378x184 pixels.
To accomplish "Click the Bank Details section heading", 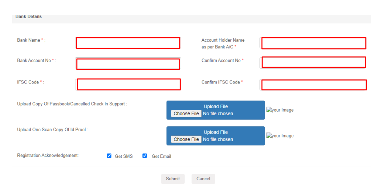I will pos(28,17).
